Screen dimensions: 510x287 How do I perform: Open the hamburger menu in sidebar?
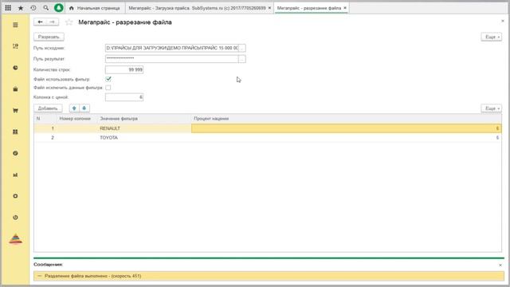point(15,25)
